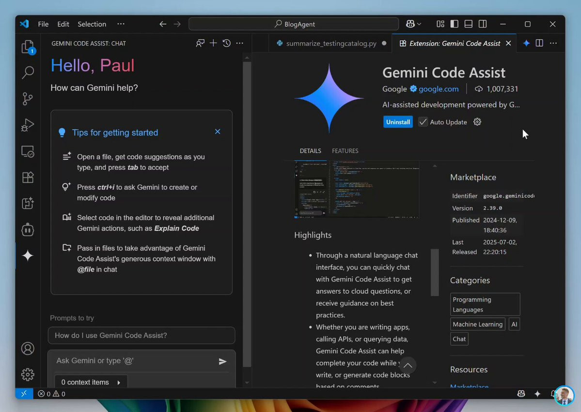Open Gemini Code Assist sparkle in activity bar
Image resolution: width=581 pixels, height=412 pixels.
coord(28,255)
